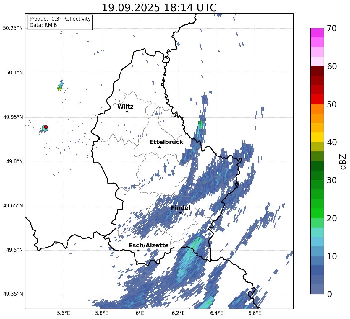Click the 49.65°N latitude label
Screen dimensions: 350x319
coord(13,206)
